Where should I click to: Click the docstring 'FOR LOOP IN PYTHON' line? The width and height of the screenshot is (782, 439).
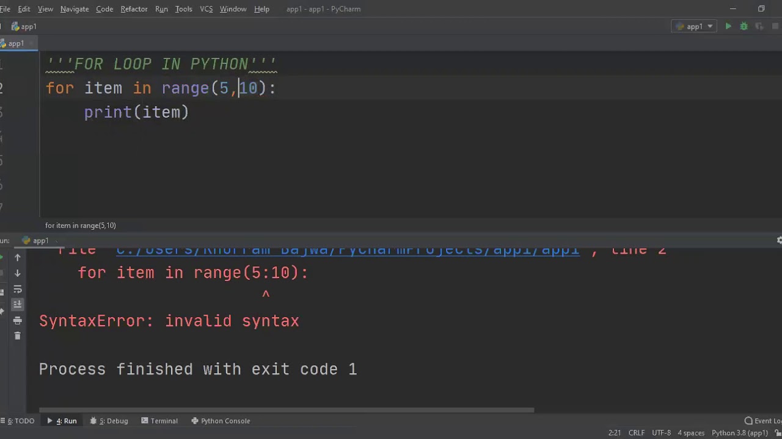[x=161, y=64]
